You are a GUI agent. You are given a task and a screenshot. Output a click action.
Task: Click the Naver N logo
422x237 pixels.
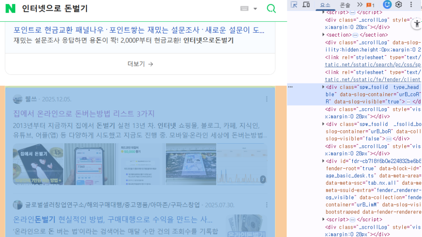(10, 9)
